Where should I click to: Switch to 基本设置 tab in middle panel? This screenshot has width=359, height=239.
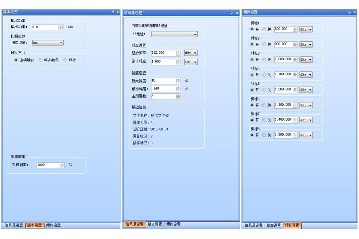click(x=155, y=224)
